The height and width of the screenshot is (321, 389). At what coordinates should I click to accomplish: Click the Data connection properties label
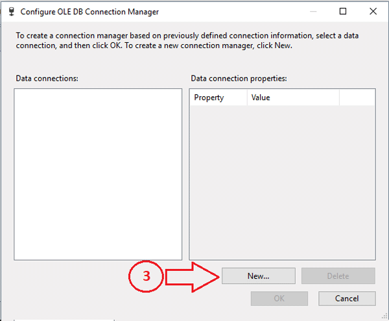(239, 79)
